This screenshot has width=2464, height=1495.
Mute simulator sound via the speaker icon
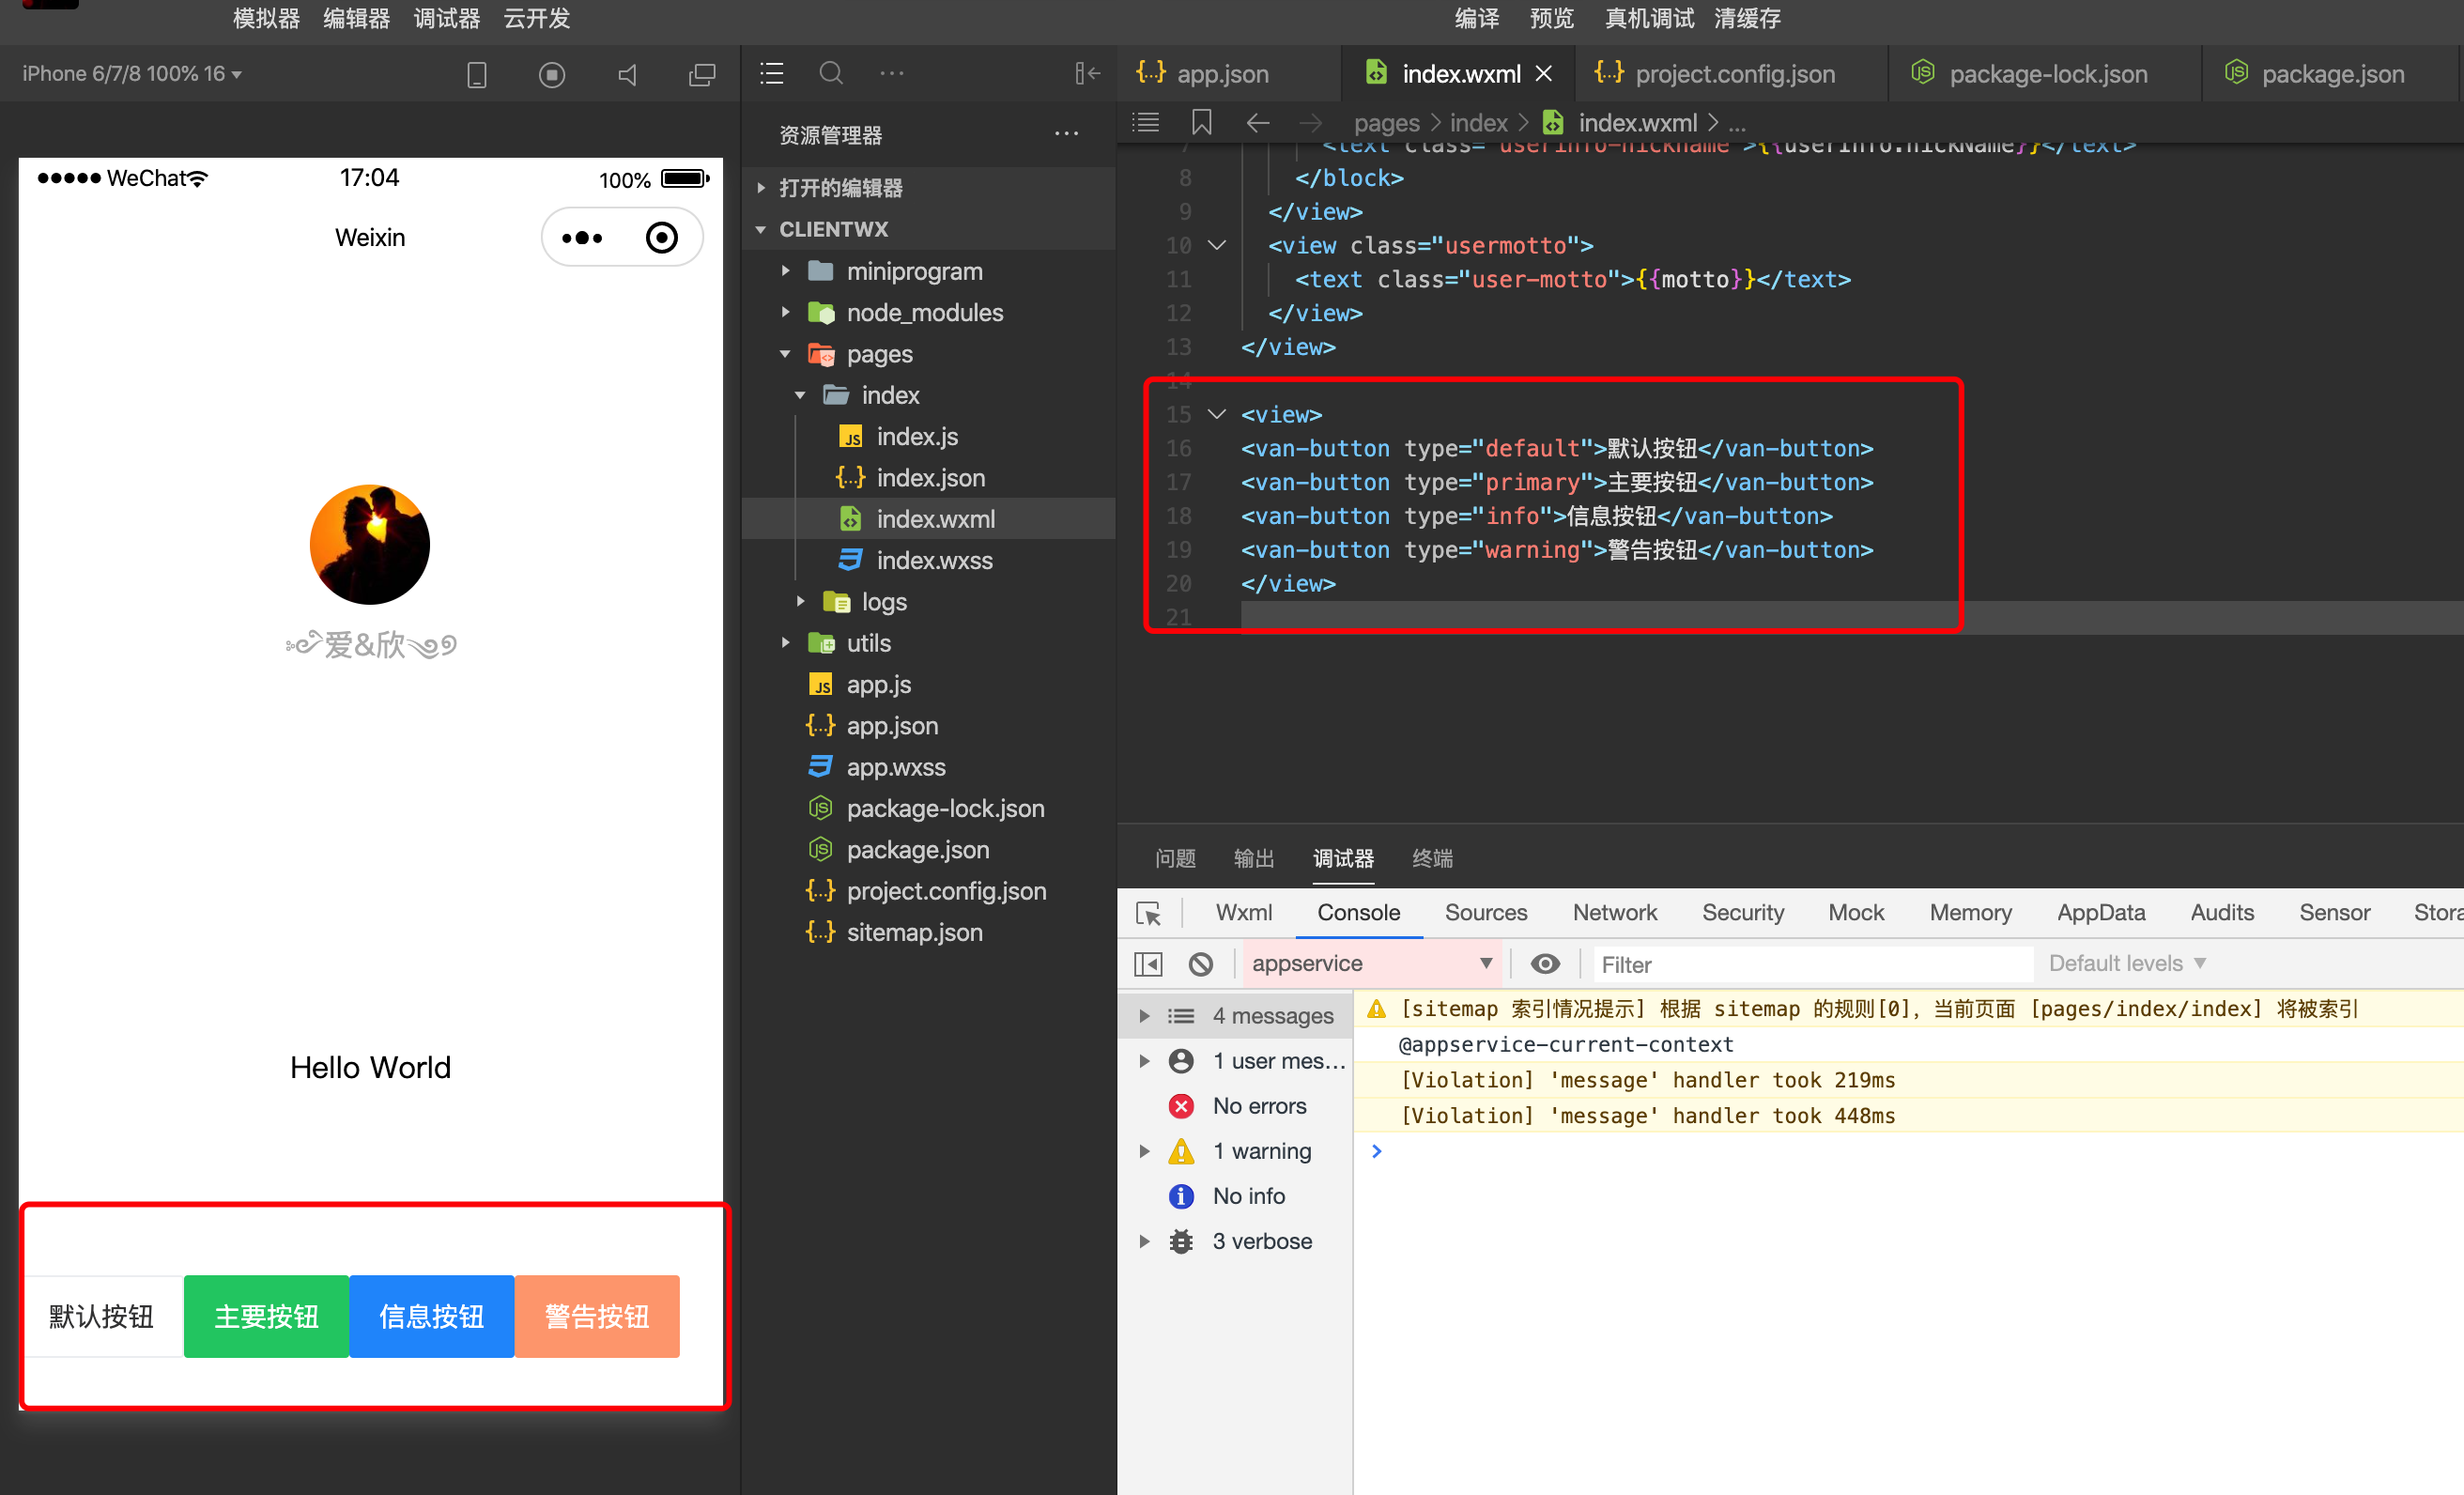click(x=627, y=74)
